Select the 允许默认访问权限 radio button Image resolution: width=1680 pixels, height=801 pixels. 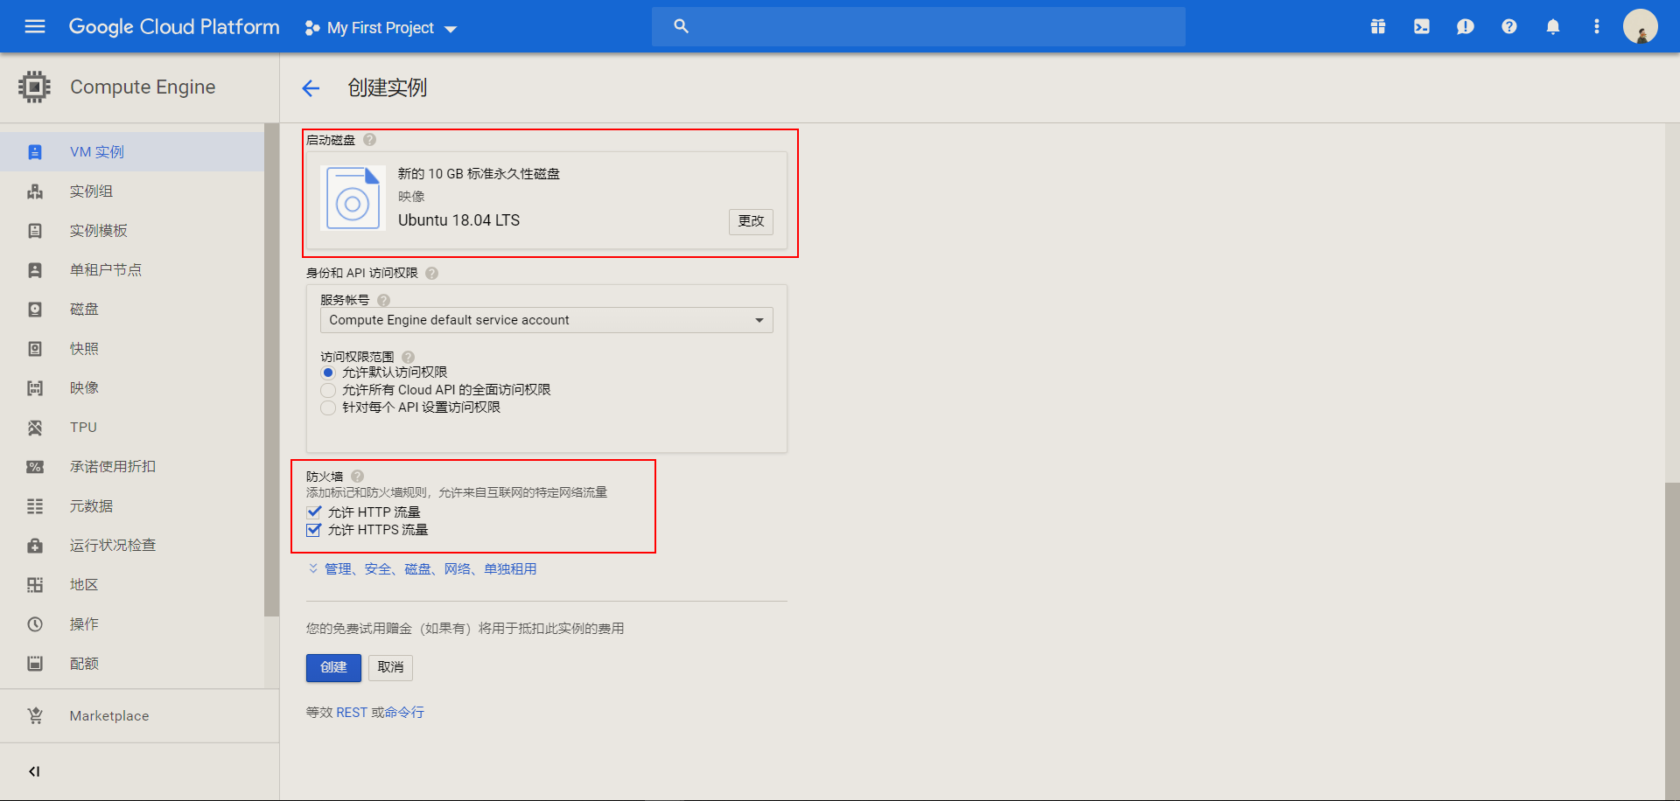pyautogui.click(x=328, y=373)
